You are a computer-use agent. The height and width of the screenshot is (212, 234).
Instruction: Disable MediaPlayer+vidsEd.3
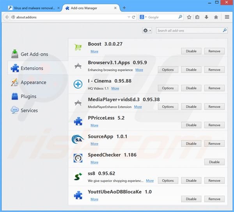[x=191, y=107]
